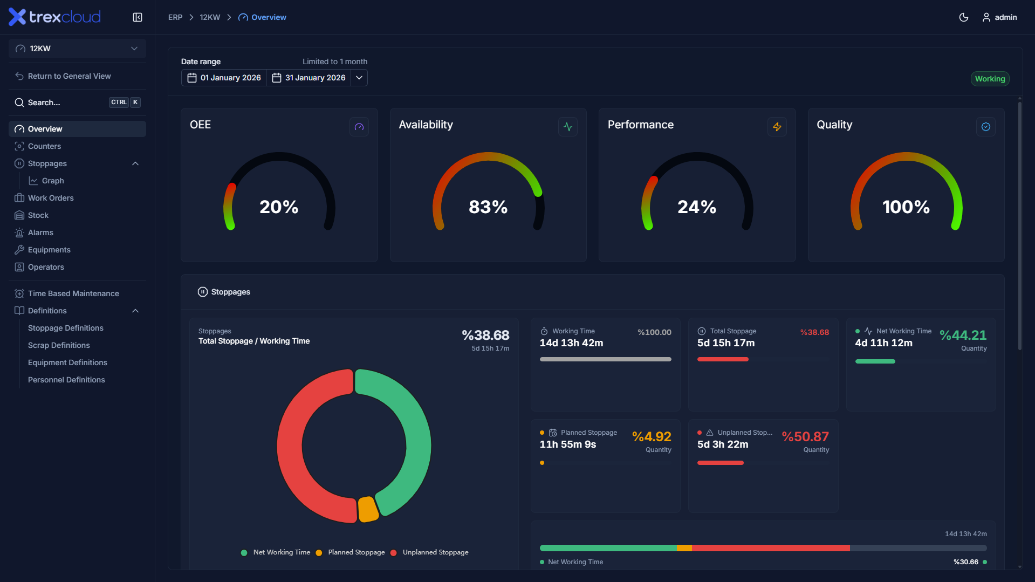Open Overview in the sidebar
Image resolution: width=1035 pixels, height=582 pixels.
77,129
